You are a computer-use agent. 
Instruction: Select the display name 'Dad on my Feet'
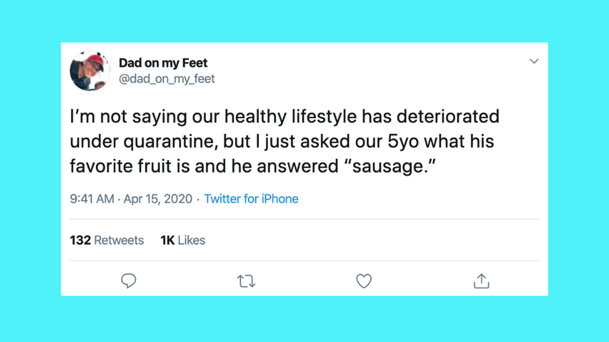coord(163,63)
